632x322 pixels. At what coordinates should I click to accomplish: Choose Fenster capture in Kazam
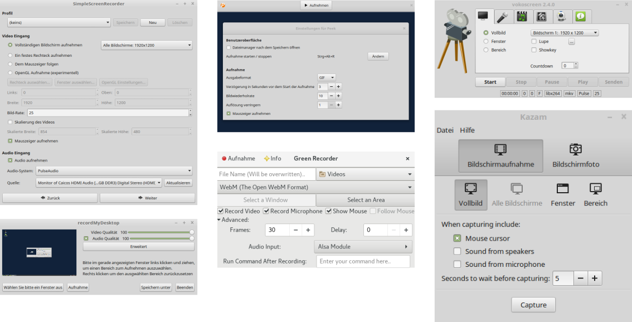563,195
